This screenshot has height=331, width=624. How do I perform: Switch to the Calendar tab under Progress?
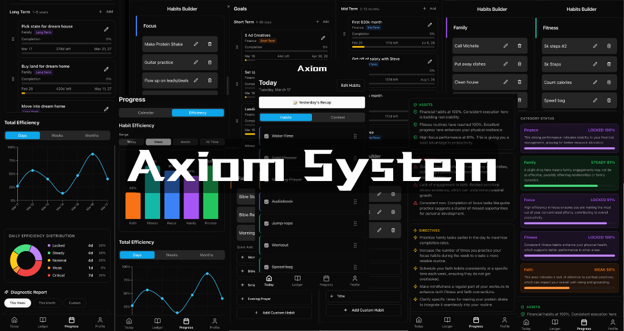coord(146,113)
